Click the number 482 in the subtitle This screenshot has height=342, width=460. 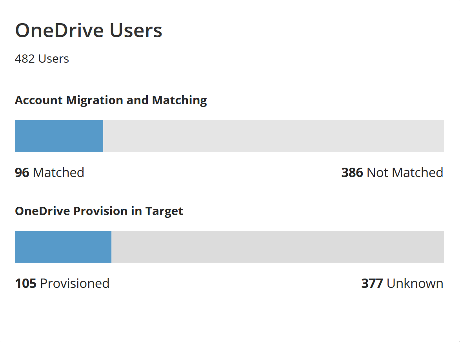[25, 59]
